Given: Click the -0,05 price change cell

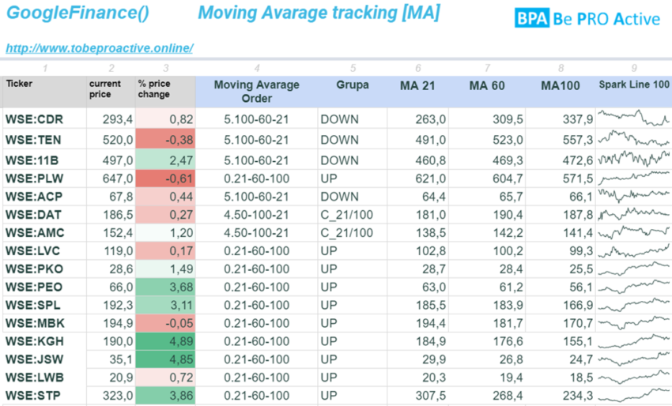Looking at the screenshot, I should click(165, 323).
